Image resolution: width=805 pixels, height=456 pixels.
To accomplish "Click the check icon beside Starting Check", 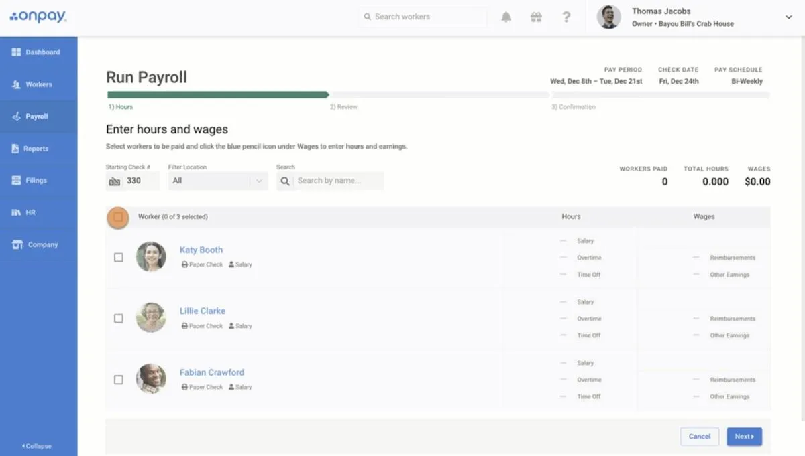I will pyautogui.click(x=114, y=181).
